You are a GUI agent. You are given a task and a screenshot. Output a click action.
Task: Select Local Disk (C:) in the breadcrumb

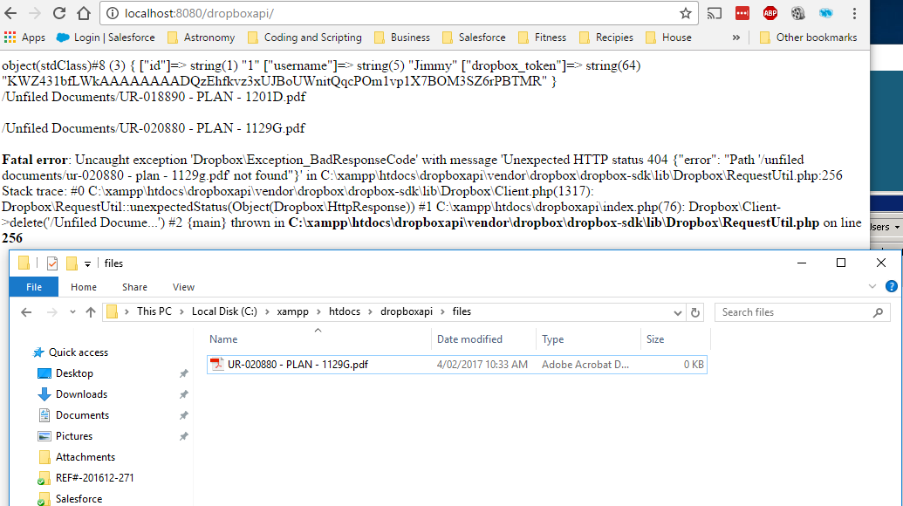(x=224, y=311)
